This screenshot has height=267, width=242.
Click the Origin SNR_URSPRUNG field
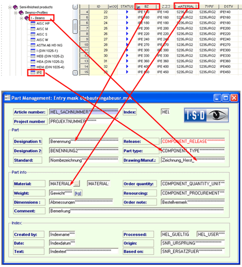[x=193, y=243]
